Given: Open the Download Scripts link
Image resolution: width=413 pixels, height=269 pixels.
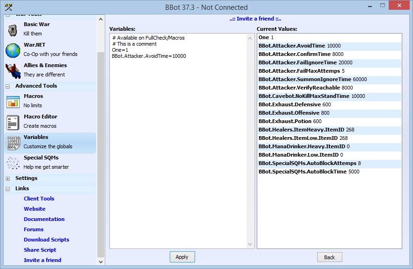Looking at the screenshot, I should pyautogui.click(x=46, y=240).
